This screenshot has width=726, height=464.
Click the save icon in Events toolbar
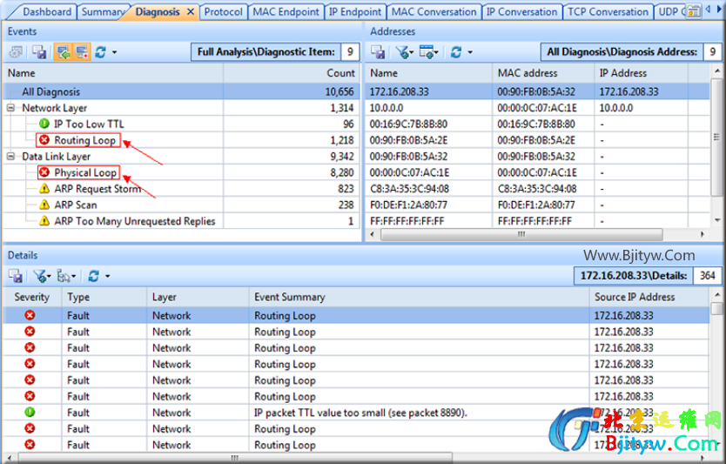pyautogui.click(x=38, y=52)
